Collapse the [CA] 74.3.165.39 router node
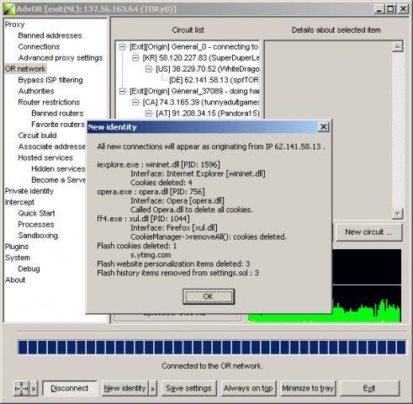Screen dimensions: 413x404 (x=135, y=103)
